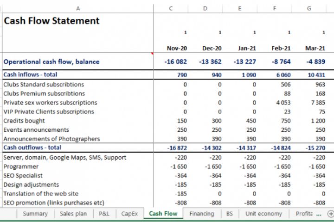Image resolution: width=334 pixels, height=222 pixels.
Task: Select 'Server, domain, Google Maps, SMS, Support' label
Action: coord(65,158)
